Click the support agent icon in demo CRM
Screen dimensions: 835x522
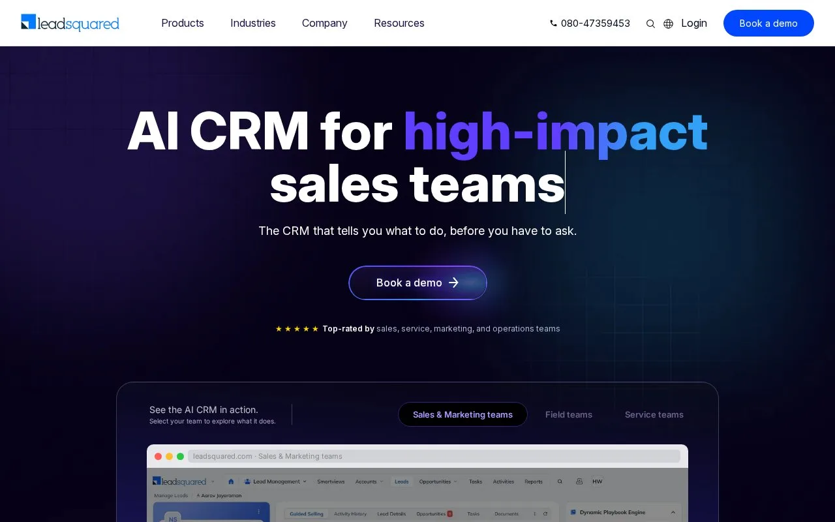coord(579,482)
